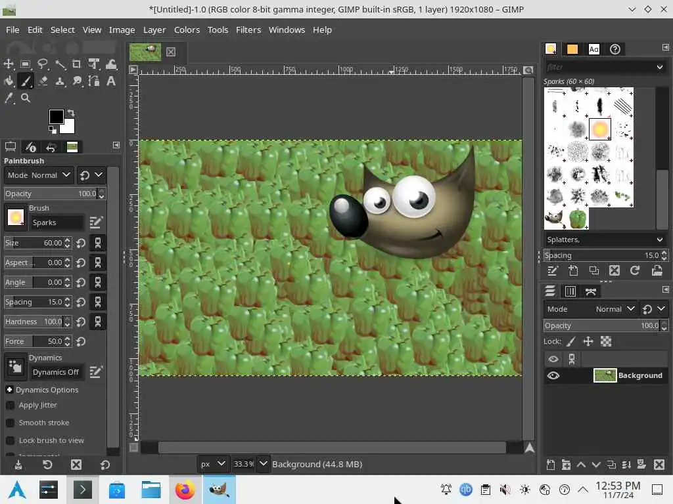Open the Filters menu

pos(248,30)
